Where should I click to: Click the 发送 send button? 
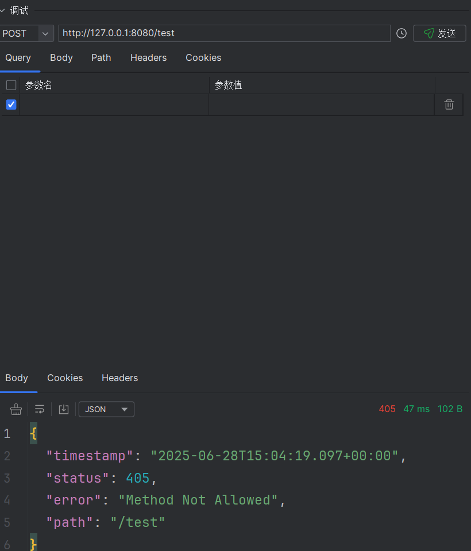point(439,33)
